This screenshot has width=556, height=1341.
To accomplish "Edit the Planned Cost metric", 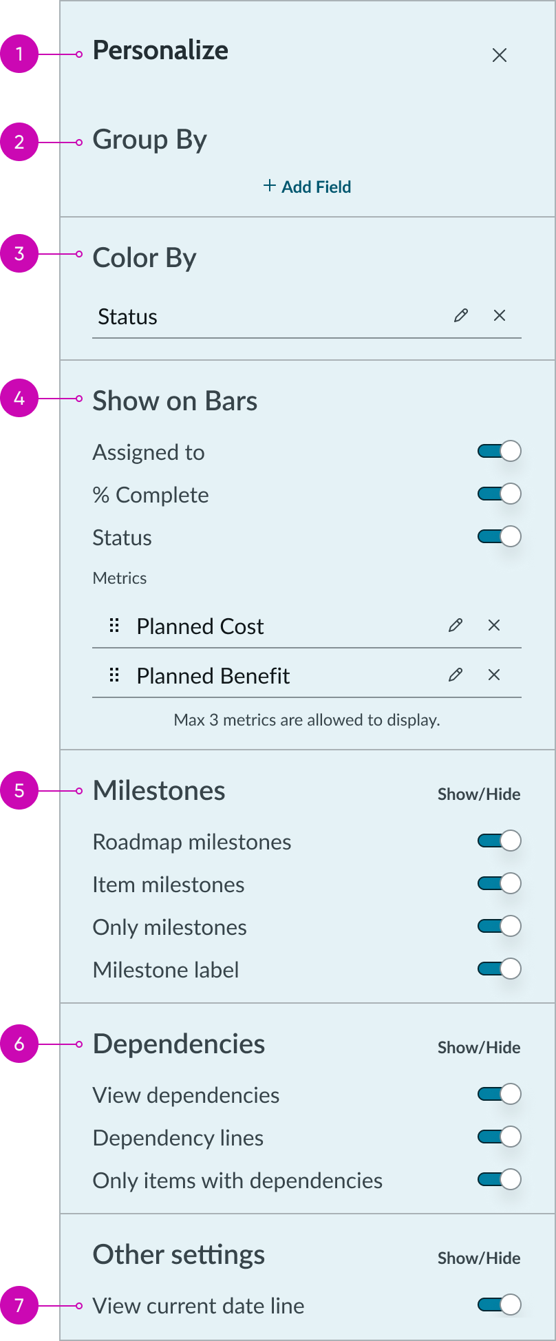I will [455, 625].
